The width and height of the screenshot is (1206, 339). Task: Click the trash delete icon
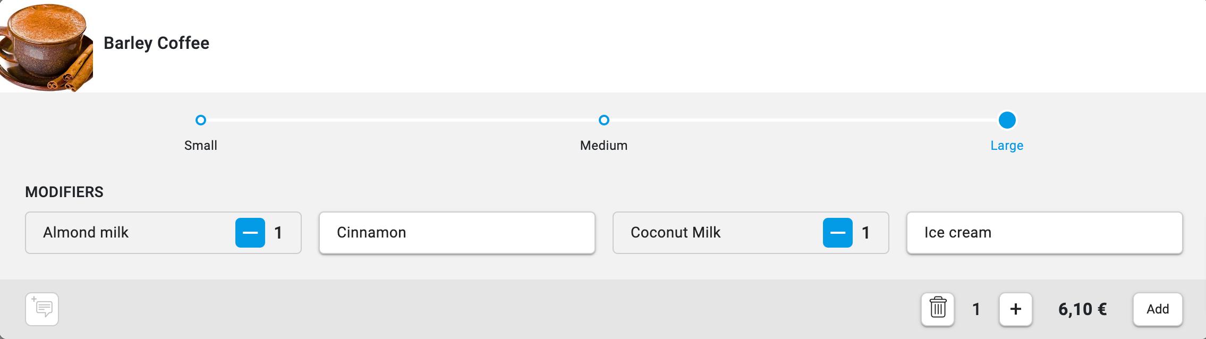tap(938, 309)
